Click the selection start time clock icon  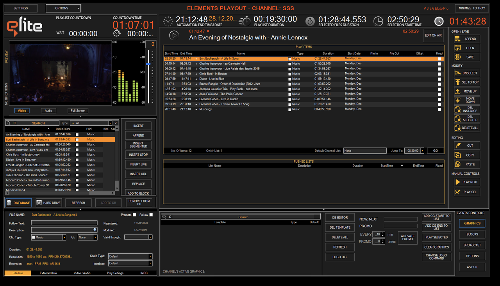(378, 21)
